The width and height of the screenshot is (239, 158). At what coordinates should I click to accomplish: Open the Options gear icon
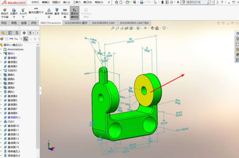click(x=171, y=2)
